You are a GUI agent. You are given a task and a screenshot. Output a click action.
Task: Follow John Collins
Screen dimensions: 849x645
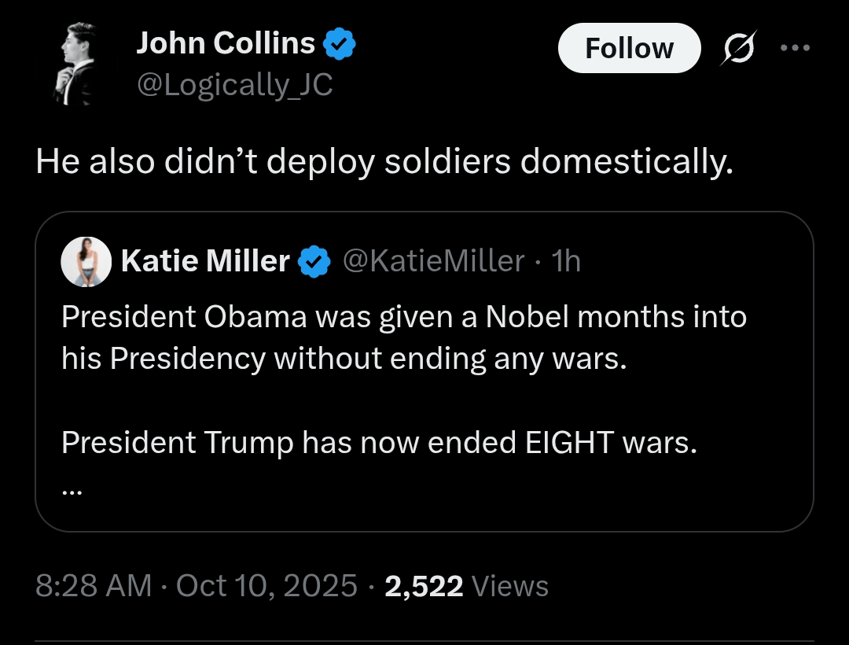point(629,48)
